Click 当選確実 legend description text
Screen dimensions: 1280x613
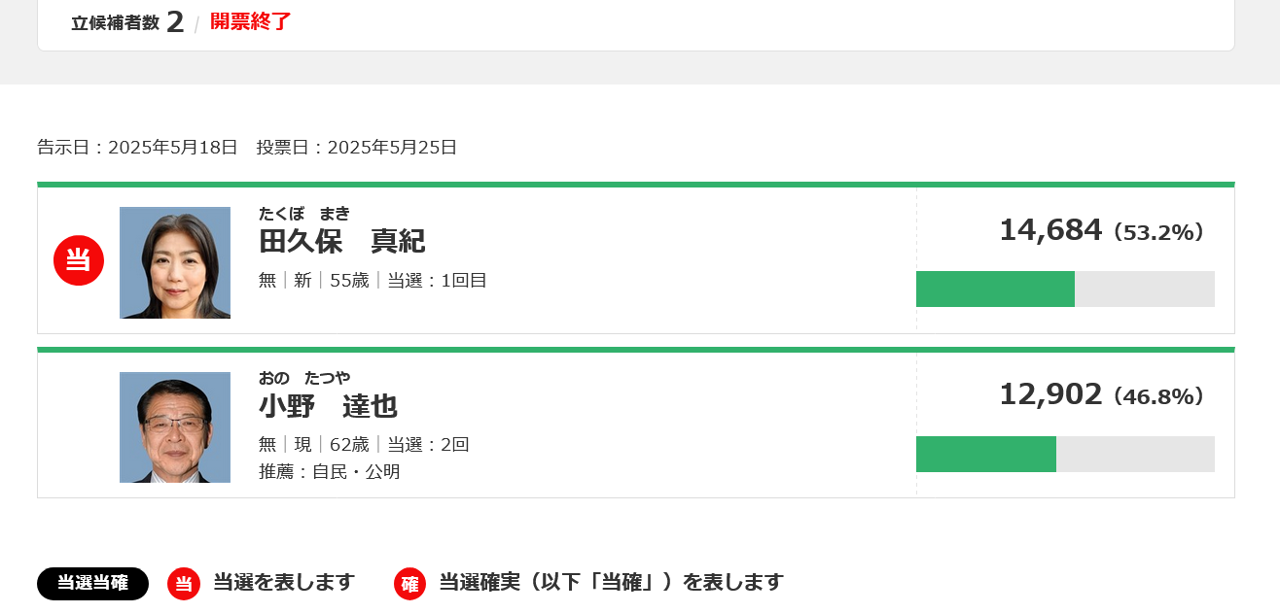click(x=611, y=583)
